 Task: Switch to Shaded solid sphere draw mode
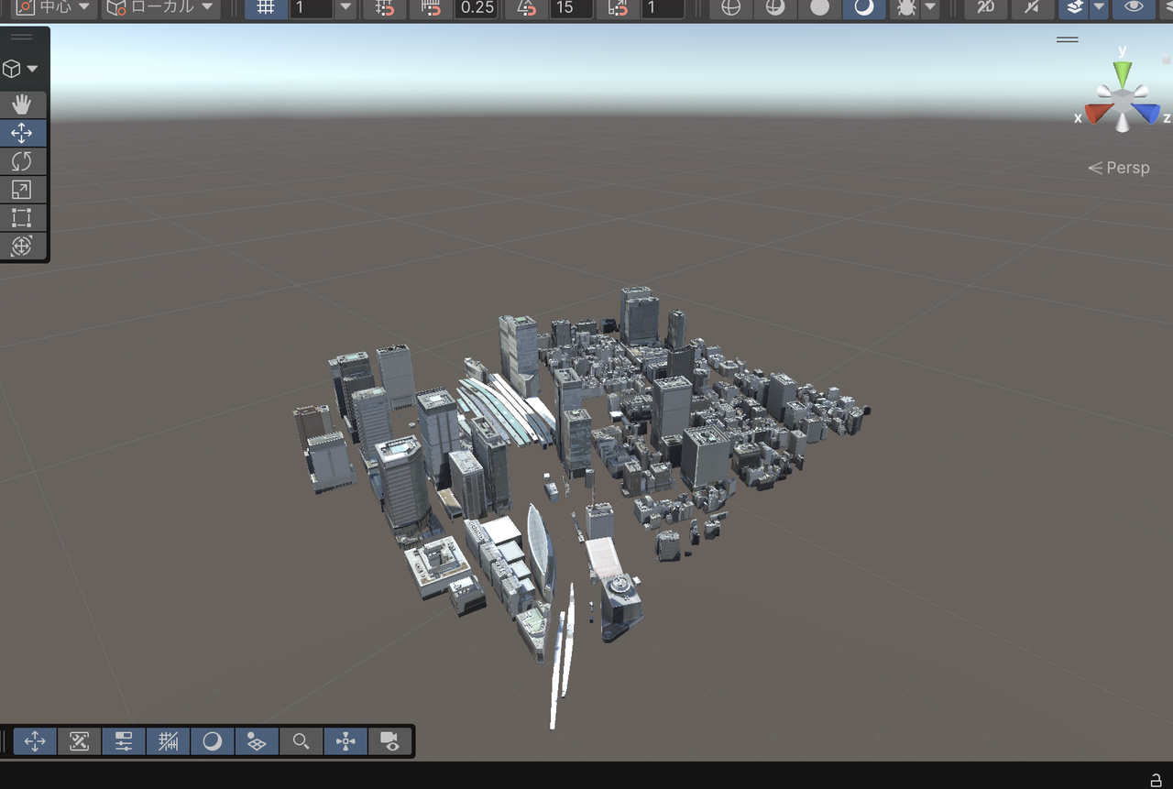[819, 8]
